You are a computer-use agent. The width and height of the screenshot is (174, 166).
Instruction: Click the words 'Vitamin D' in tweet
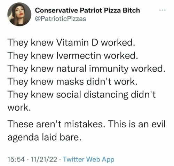click(77, 42)
